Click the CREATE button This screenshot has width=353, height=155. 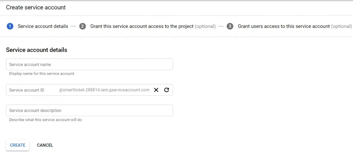(18, 145)
